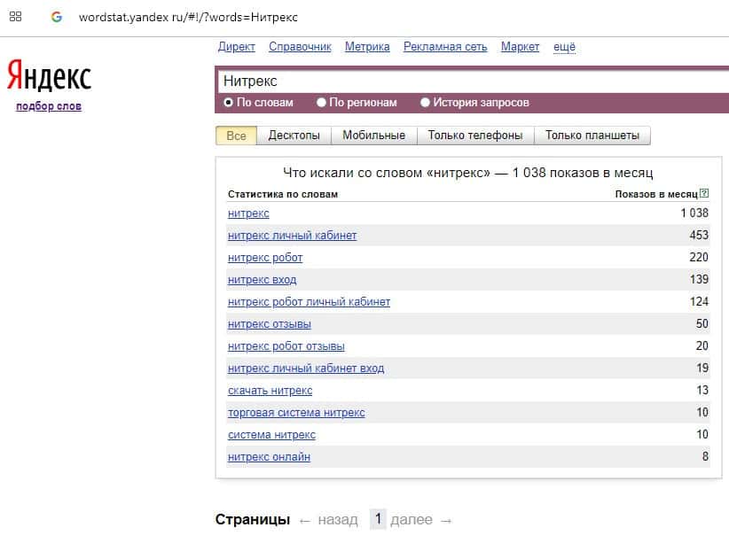This screenshot has width=729, height=543.
Task: Click the browser address bar URL
Action: (188, 18)
